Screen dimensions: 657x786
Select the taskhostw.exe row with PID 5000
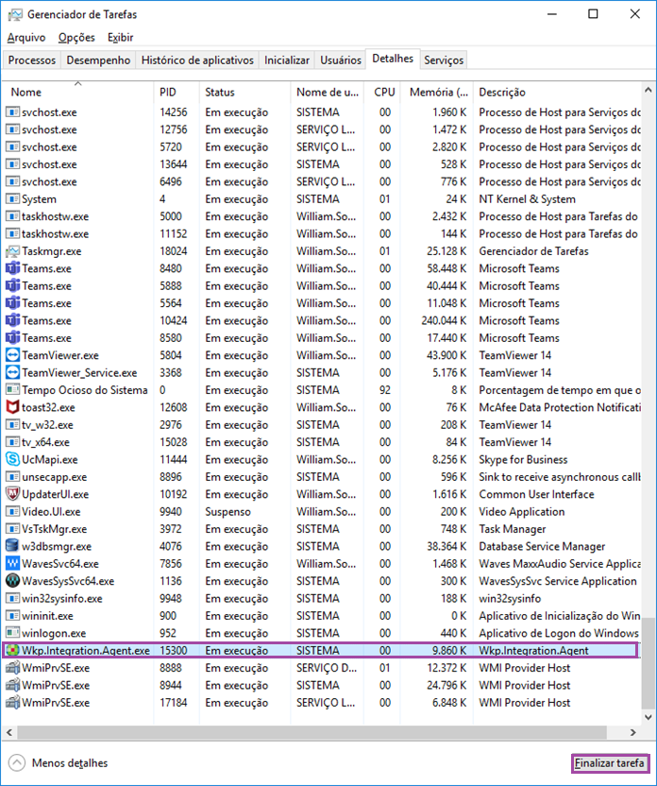click(x=322, y=216)
